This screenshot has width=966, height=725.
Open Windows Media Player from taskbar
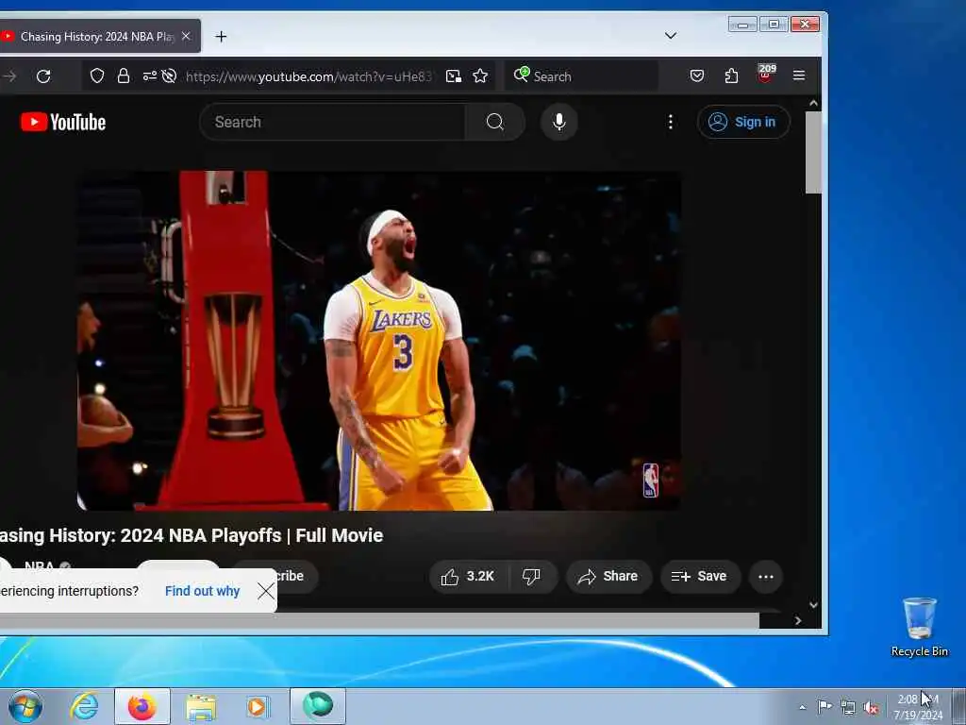point(257,706)
